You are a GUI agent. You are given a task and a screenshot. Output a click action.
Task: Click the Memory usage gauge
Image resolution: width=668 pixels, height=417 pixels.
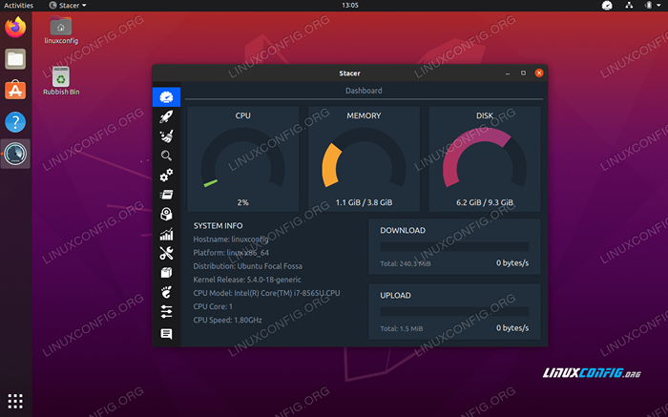[x=364, y=159]
